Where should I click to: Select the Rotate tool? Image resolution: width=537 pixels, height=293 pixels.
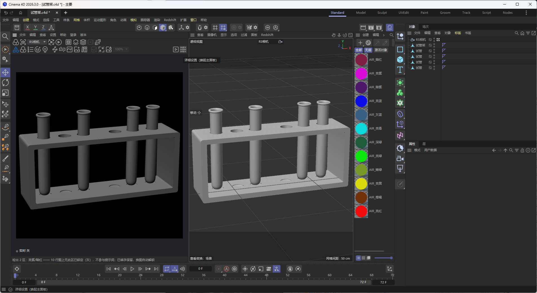(x=5, y=83)
